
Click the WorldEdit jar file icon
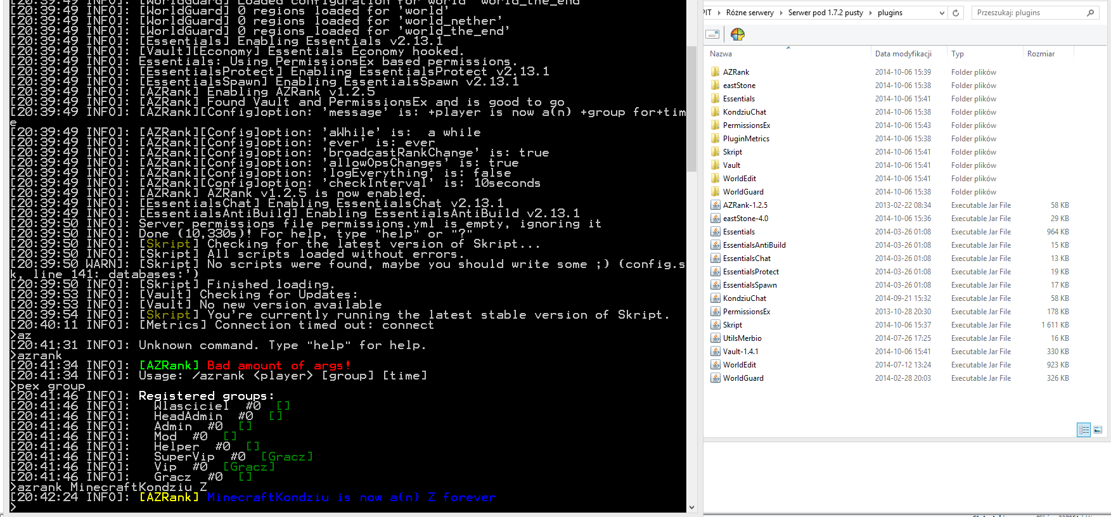716,365
